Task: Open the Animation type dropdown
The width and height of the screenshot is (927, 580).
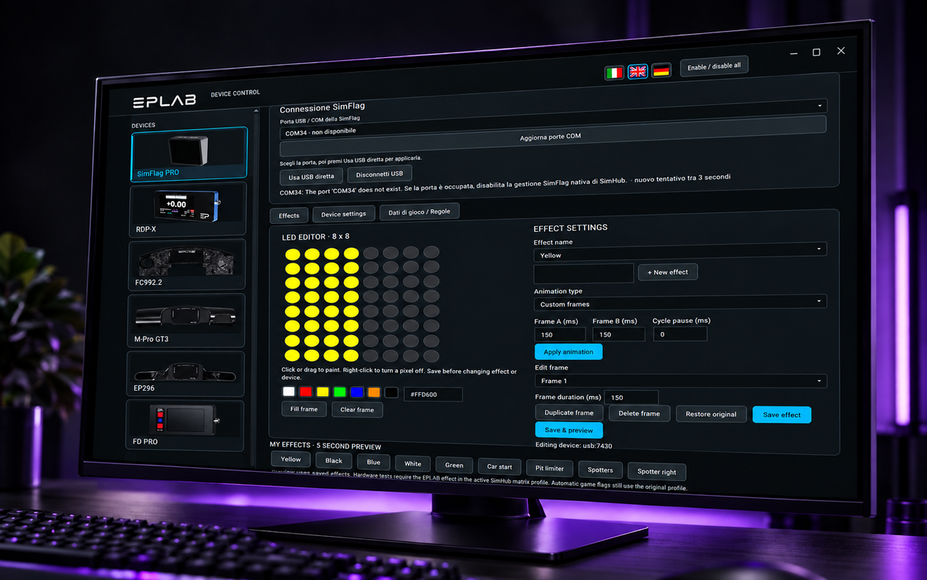Action: tap(681, 303)
